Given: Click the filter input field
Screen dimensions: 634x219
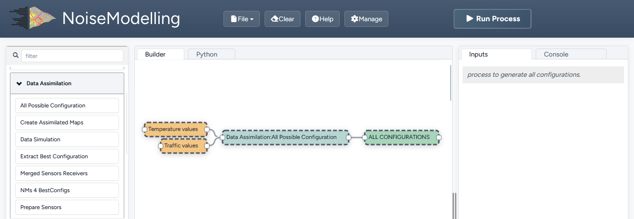Looking at the screenshot, I should point(72,56).
